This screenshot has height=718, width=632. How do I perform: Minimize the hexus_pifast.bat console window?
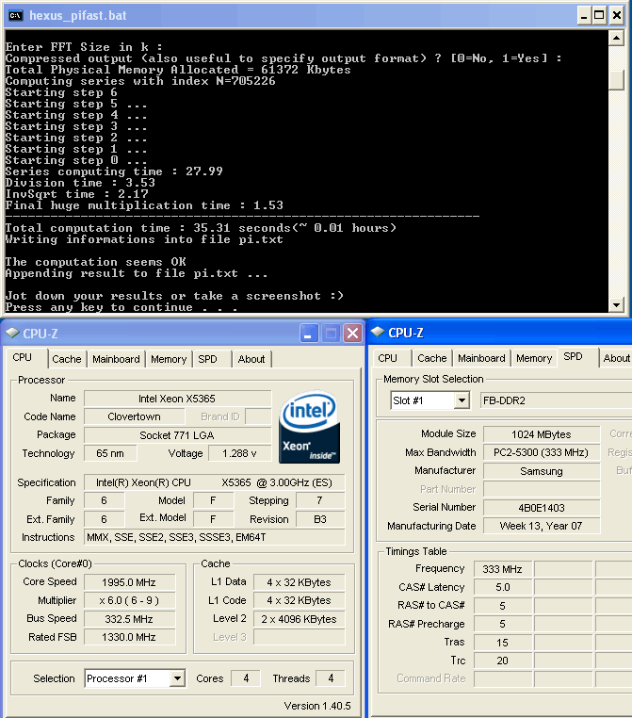click(583, 16)
